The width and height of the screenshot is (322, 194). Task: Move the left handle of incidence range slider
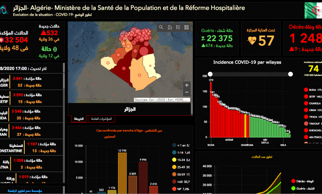tap(210, 74)
